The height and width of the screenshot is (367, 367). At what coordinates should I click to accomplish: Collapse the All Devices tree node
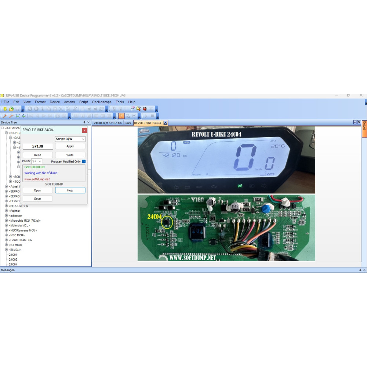click(x=2, y=128)
